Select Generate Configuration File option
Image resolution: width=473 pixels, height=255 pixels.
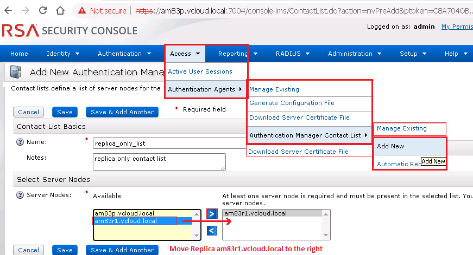(x=292, y=103)
